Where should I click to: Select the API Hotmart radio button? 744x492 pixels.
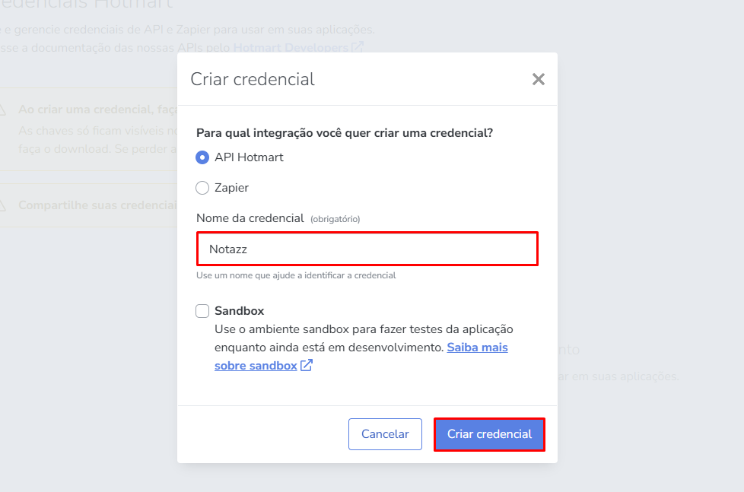click(202, 157)
